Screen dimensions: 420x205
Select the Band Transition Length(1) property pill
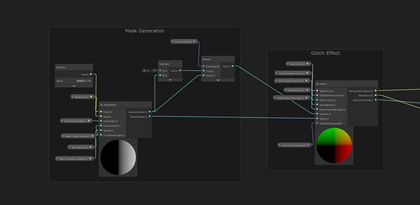(x=75, y=159)
